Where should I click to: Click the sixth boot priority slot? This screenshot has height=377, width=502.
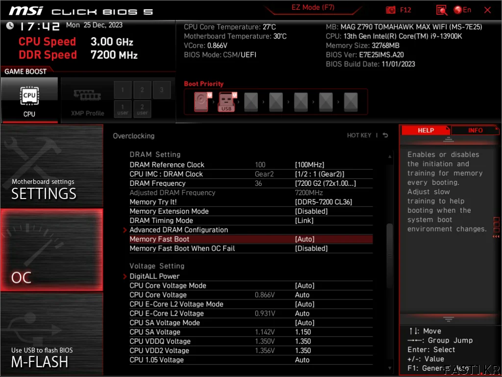click(x=326, y=102)
